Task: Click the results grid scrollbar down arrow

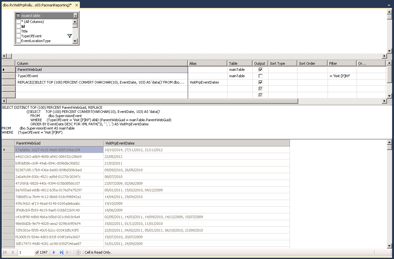Action: pyautogui.click(x=389, y=246)
